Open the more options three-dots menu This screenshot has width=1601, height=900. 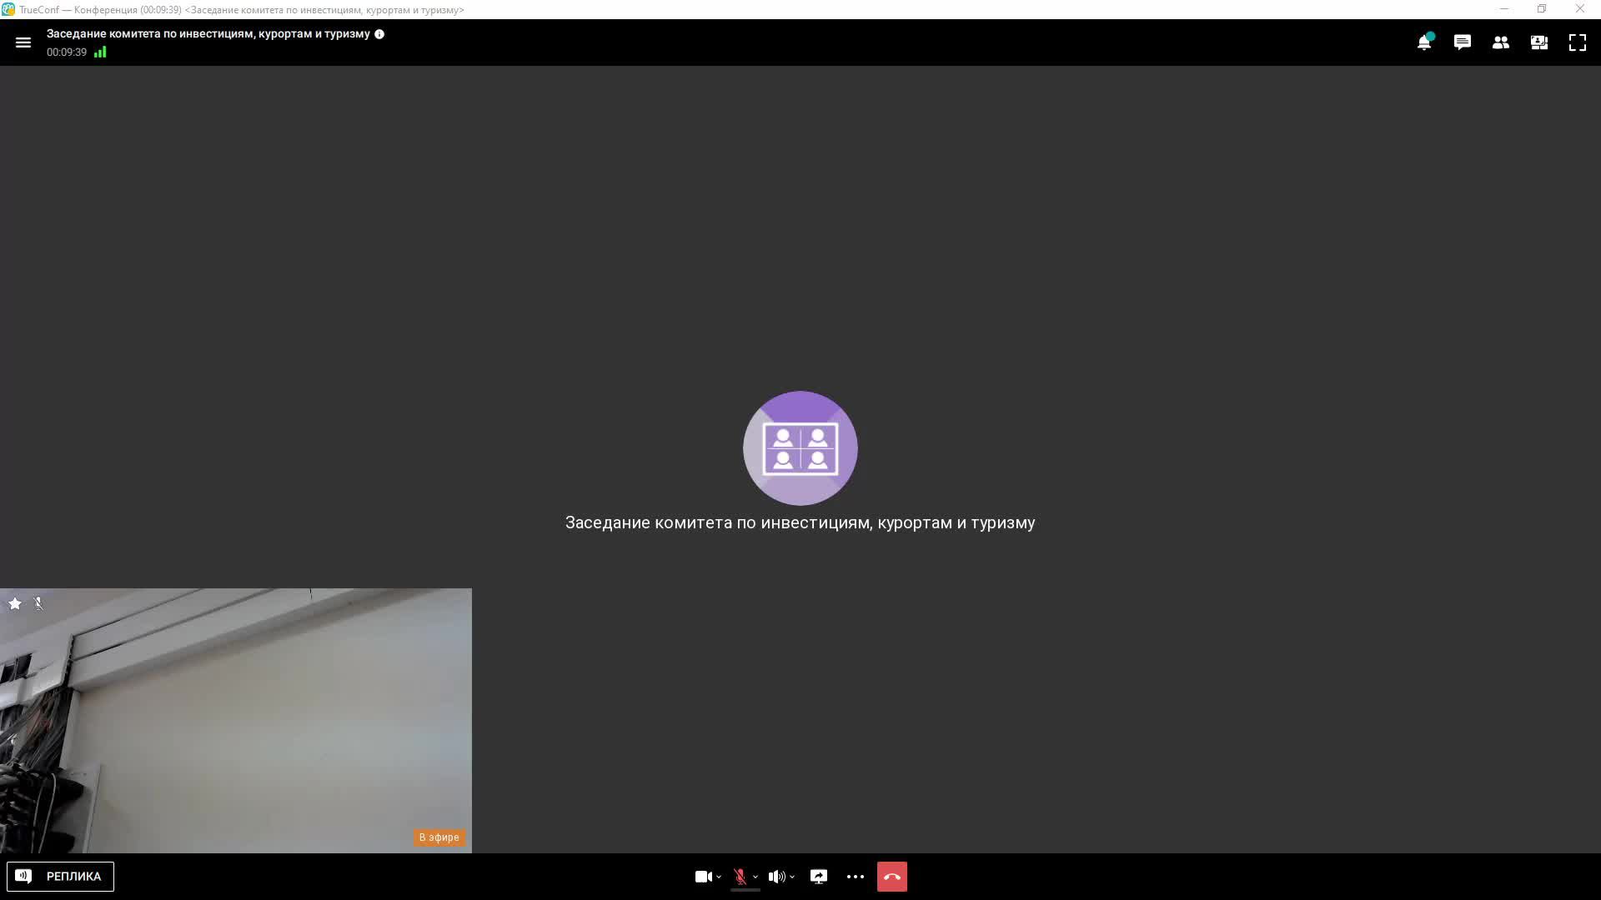coord(856,877)
